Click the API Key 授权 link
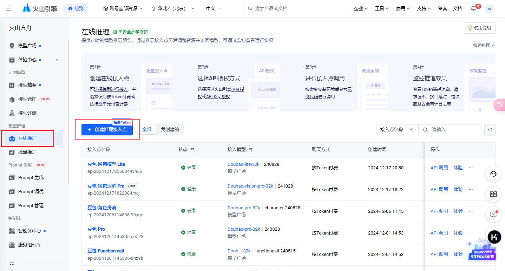The width and height of the screenshot is (505, 271). point(218,96)
